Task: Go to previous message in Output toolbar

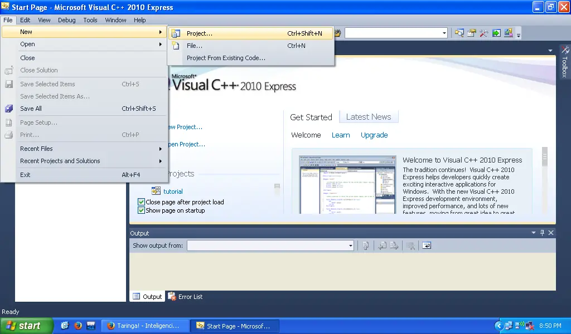Action: click(x=382, y=245)
